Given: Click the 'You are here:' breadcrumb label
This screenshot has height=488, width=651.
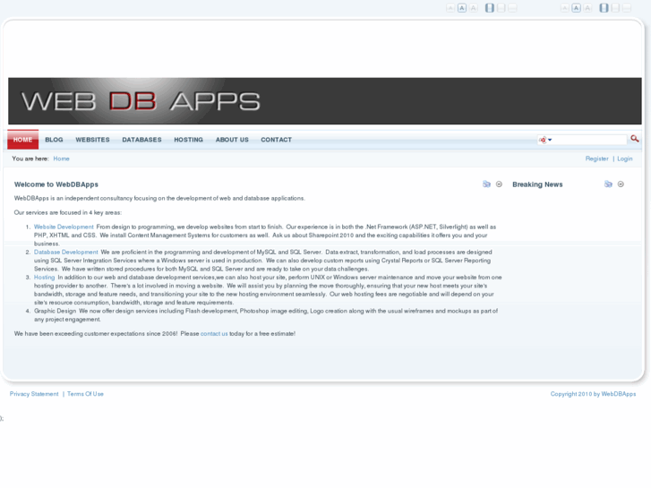Looking at the screenshot, I should tap(30, 158).
